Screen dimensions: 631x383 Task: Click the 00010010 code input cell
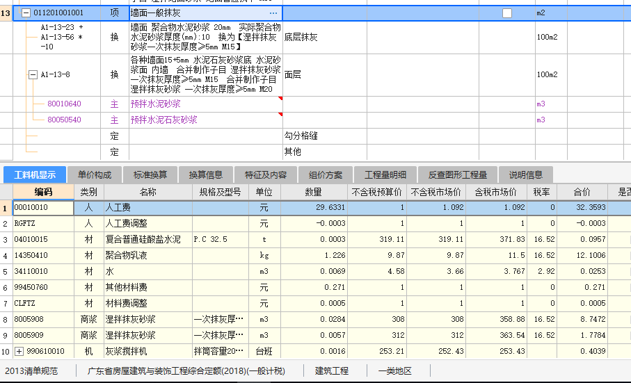click(43, 208)
